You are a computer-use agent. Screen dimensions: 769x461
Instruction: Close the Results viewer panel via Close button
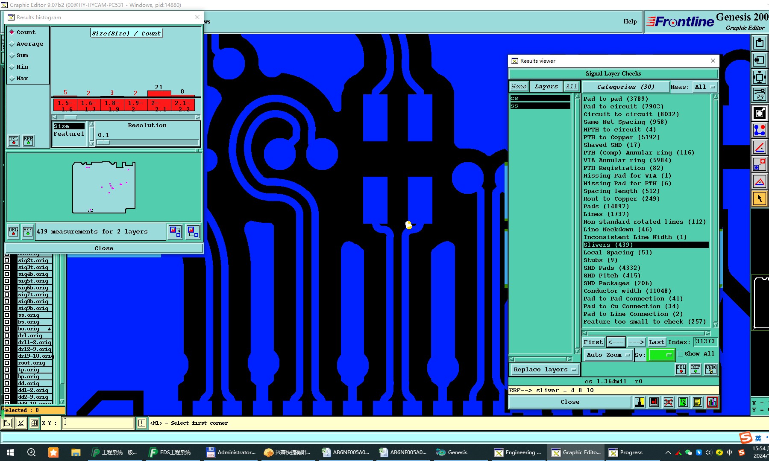coord(570,402)
